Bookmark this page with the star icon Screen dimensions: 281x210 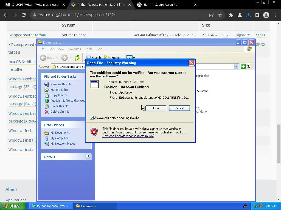(x=220, y=15)
